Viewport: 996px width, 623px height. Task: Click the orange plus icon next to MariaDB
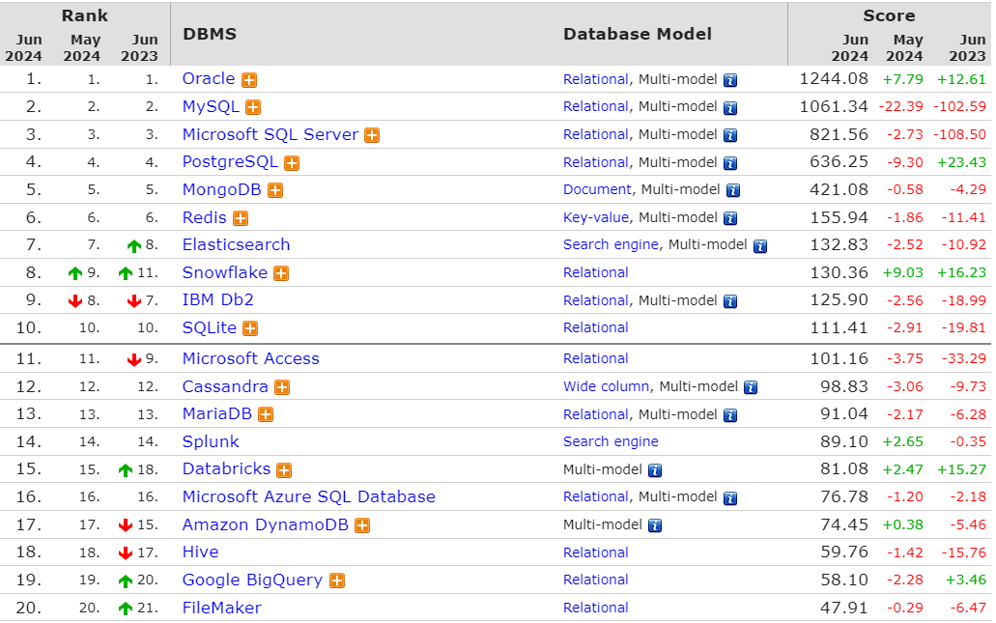click(x=266, y=414)
